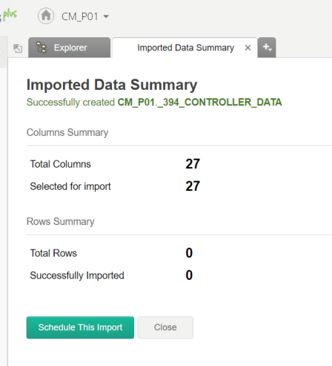Click the Successfully Imported value 0

point(189,275)
